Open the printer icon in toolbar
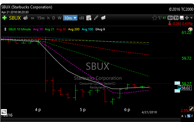Screen dimensions: 194x122 [x=26, y=18]
